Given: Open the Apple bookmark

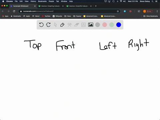Looking at the screenshot, I should pos(27,16).
